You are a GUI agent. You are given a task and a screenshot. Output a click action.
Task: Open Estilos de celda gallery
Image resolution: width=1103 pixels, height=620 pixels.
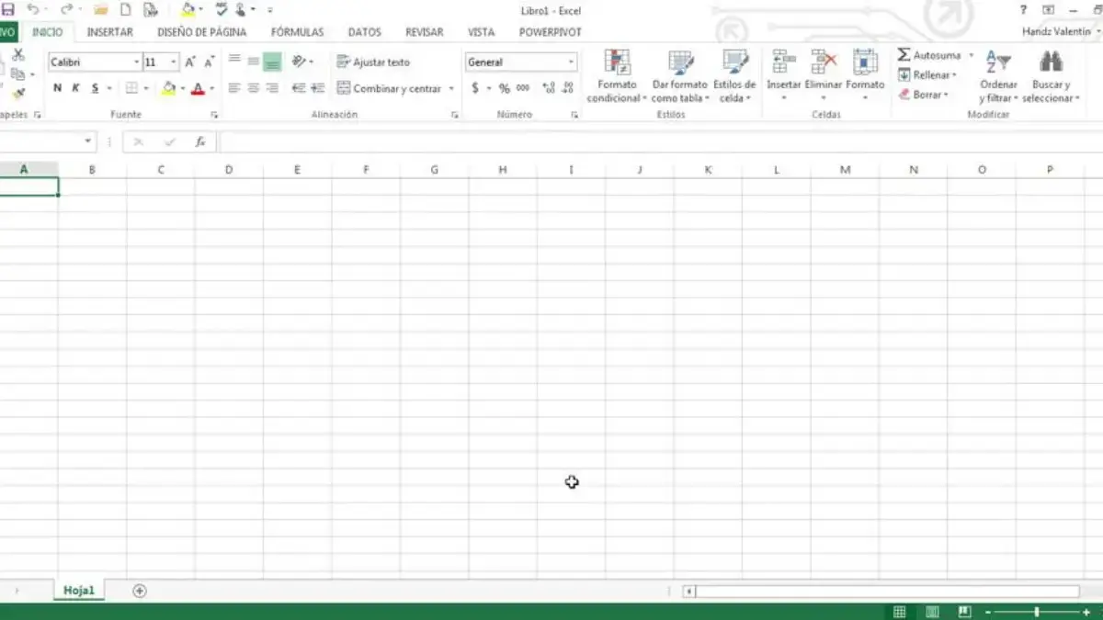coord(734,75)
